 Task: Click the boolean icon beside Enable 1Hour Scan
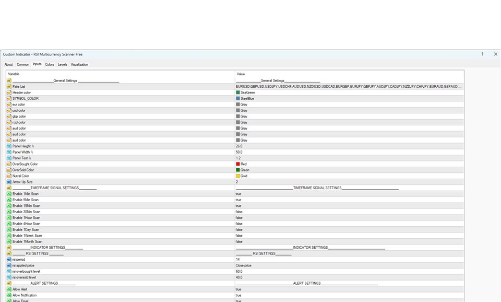9,218
